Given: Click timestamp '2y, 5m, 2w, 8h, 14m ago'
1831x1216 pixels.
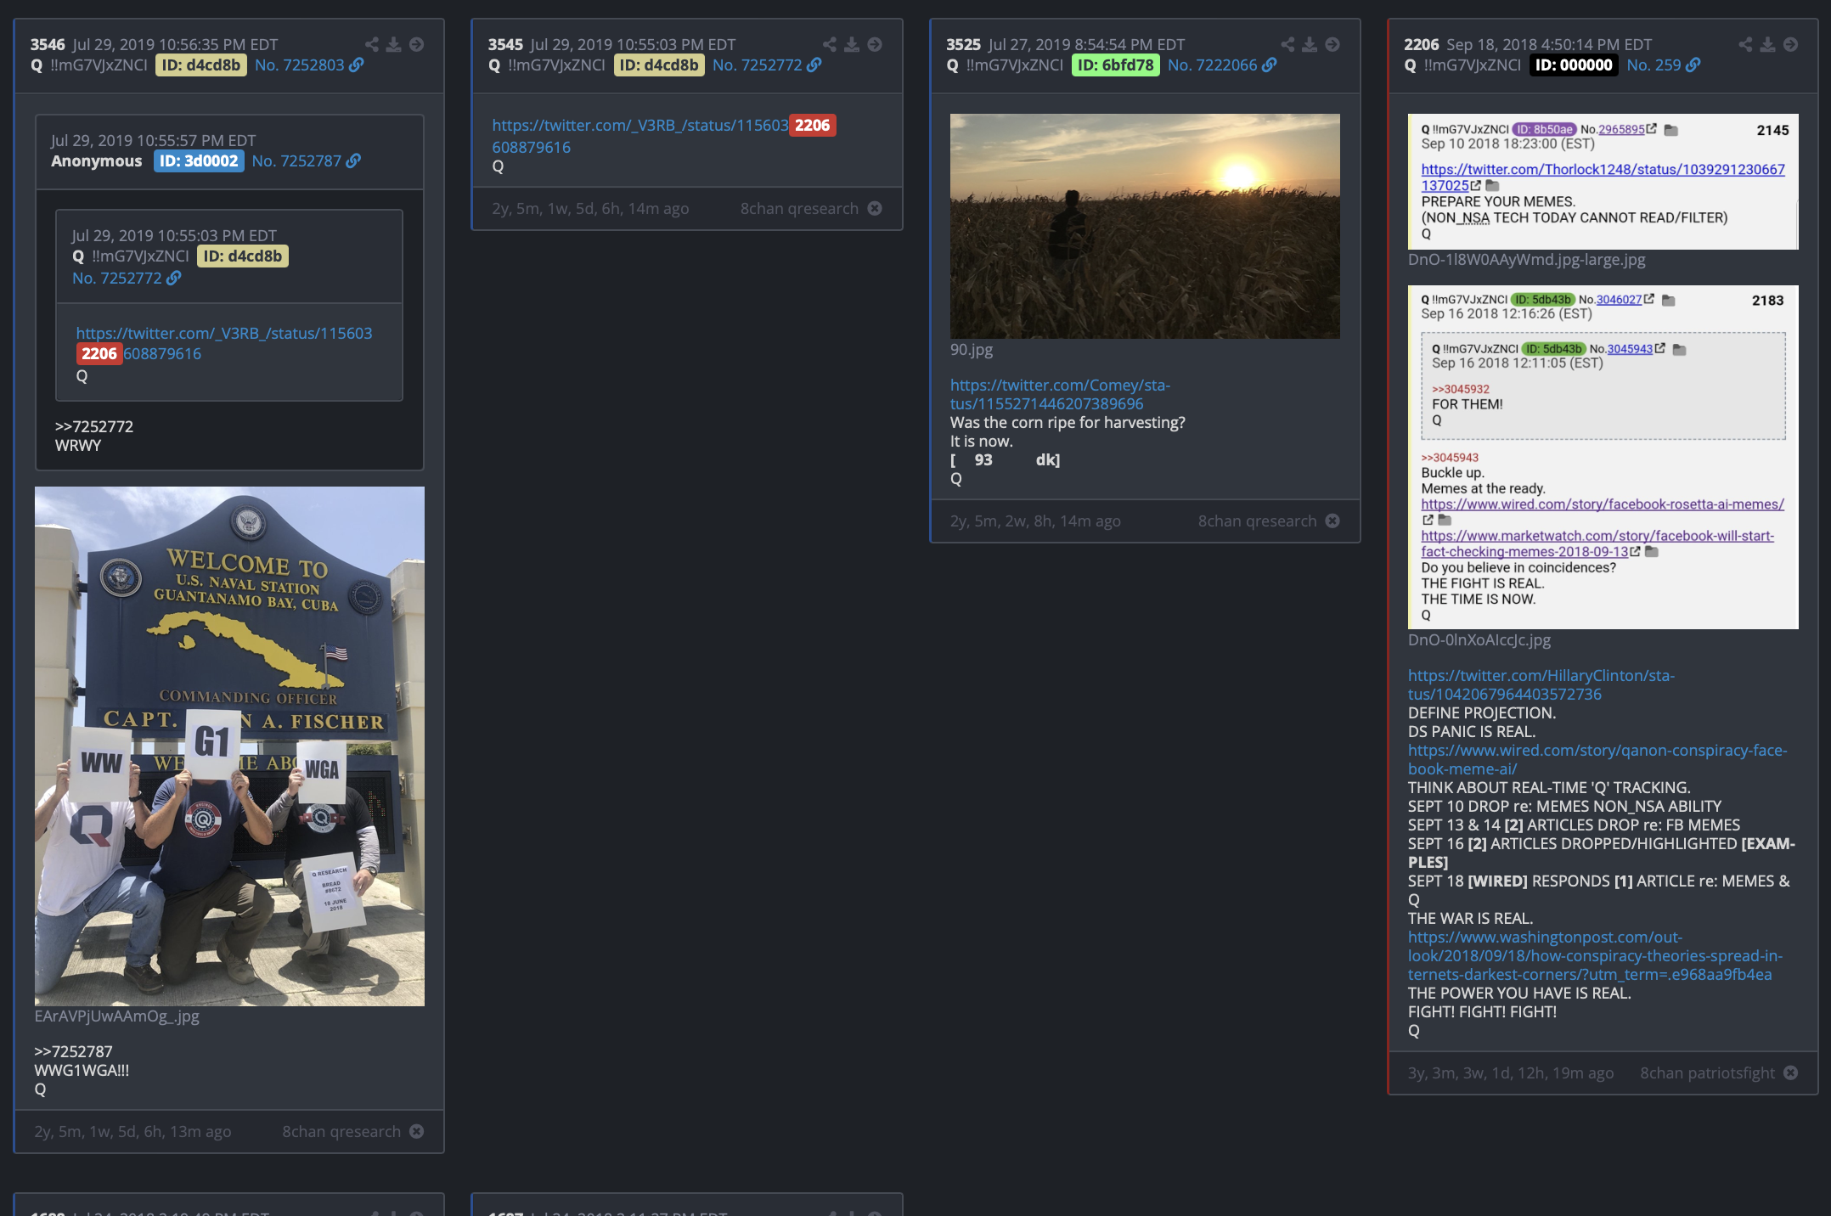Looking at the screenshot, I should pyautogui.click(x=1035, y=521).
